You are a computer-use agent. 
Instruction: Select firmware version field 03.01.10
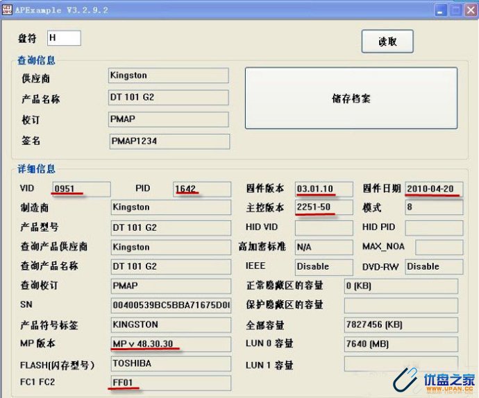[324, 189]
